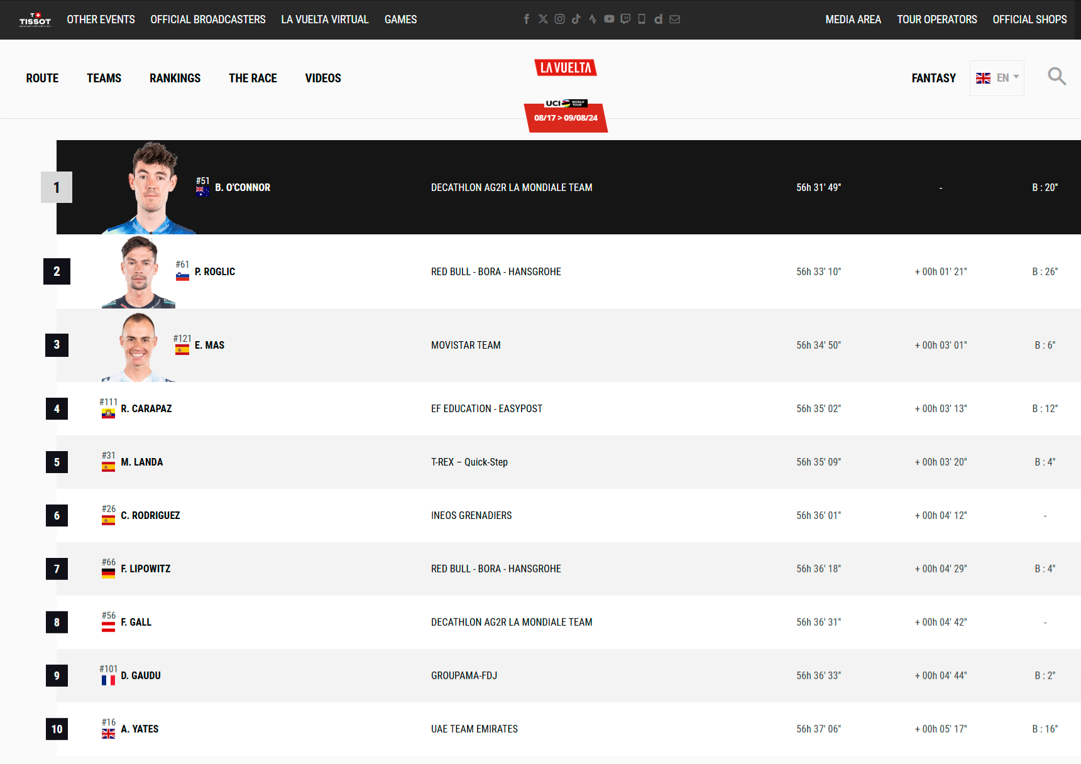The height and width of the screenshot is (764, 1081).
Task: Open the GAMES link
Action: [x=400, y=19]
